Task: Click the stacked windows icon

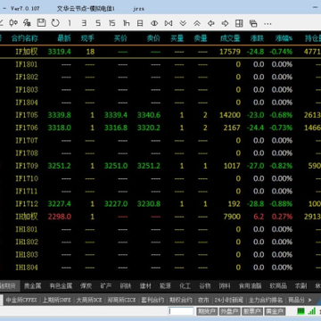Action: [253, 23]
